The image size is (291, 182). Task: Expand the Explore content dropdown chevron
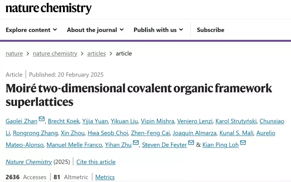click(x=55, y=30)
